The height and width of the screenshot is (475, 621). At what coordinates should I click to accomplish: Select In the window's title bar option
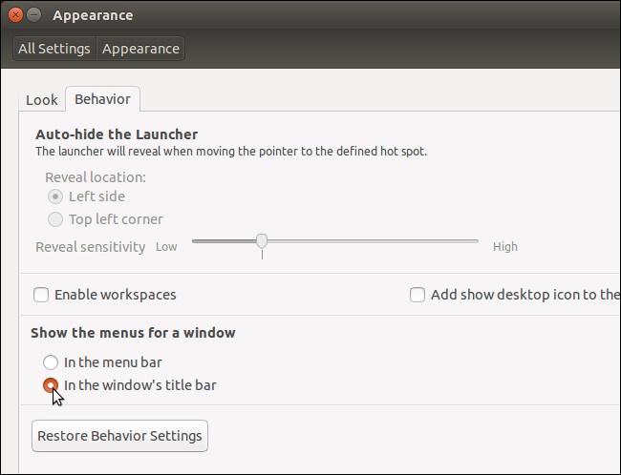click(x=52, y=385)
